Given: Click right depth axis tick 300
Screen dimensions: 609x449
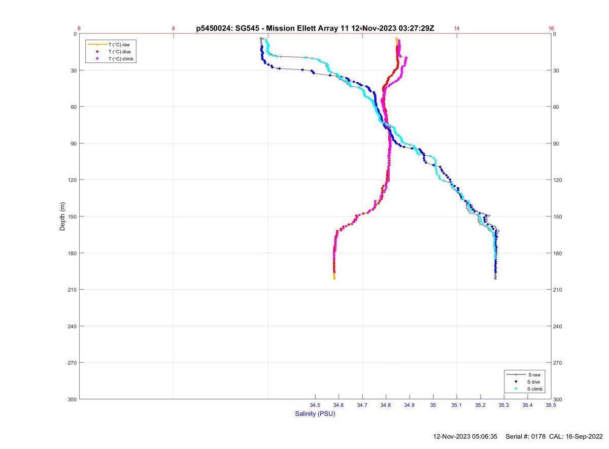Looking at the screenshot, I should click(x=558, y=399).
